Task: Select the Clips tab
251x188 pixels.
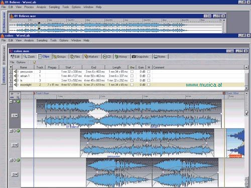Action: pos(44,57)
